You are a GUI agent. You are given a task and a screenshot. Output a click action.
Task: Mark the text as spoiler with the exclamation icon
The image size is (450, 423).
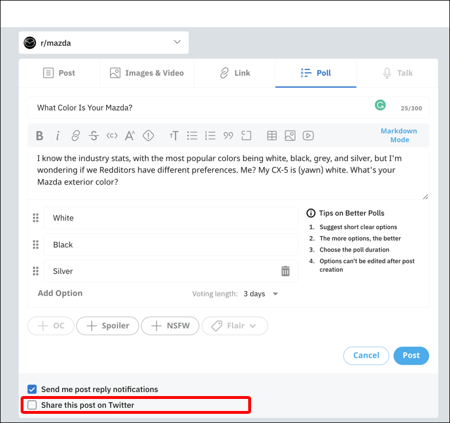(148, 135)
